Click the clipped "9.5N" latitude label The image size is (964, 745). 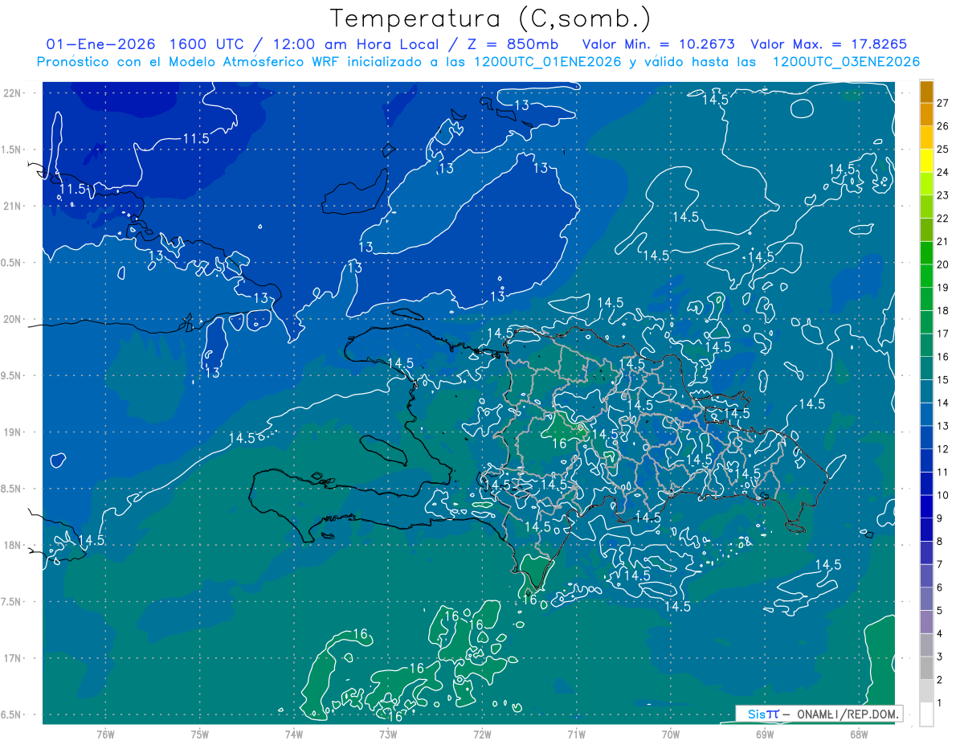[11, 376]
